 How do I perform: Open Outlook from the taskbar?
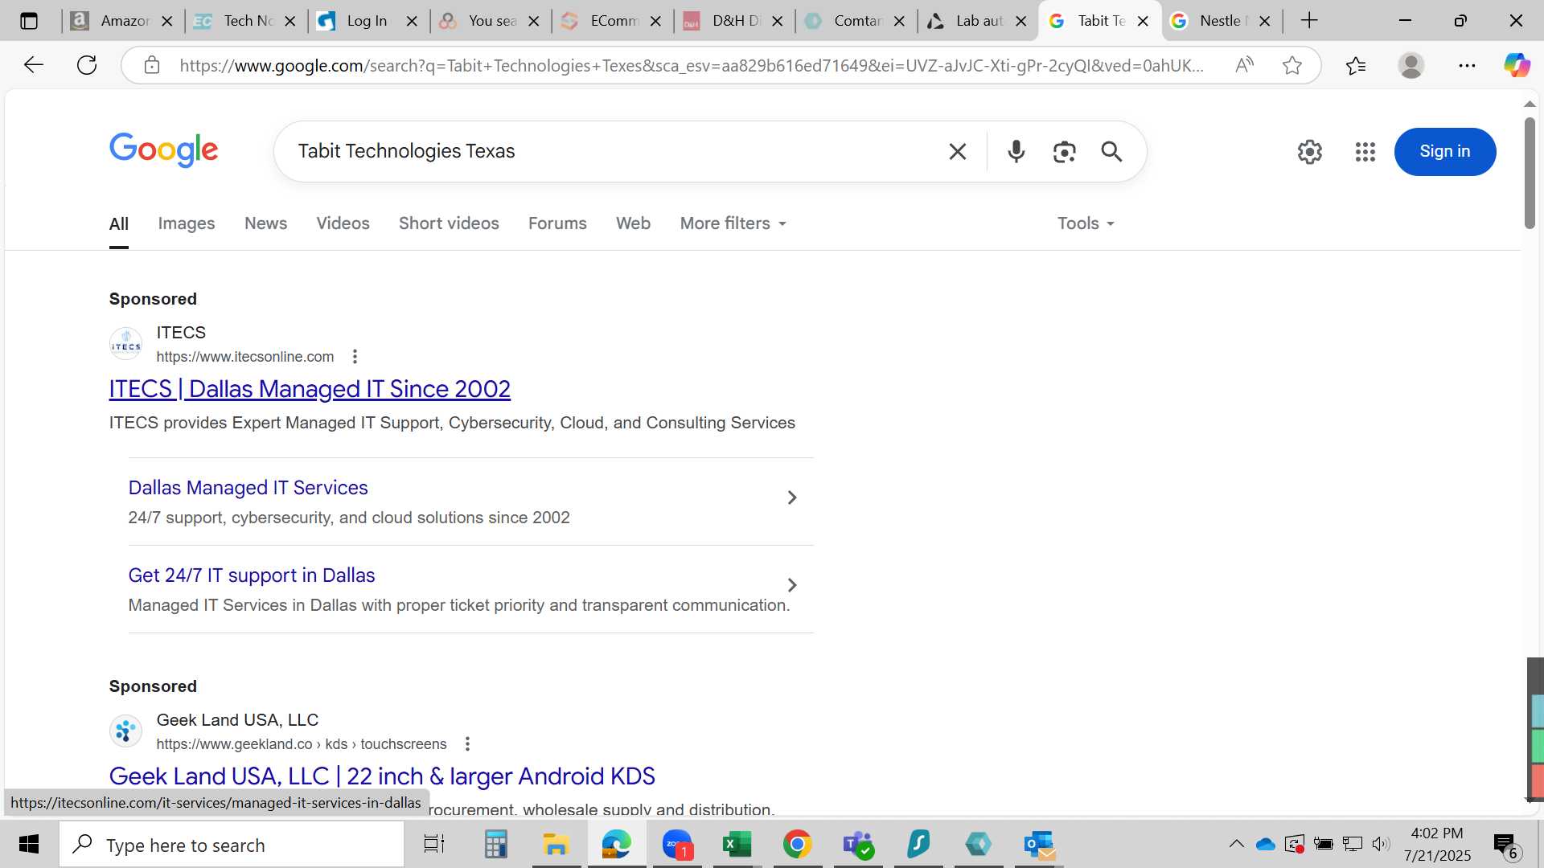tap(1039, 845)
